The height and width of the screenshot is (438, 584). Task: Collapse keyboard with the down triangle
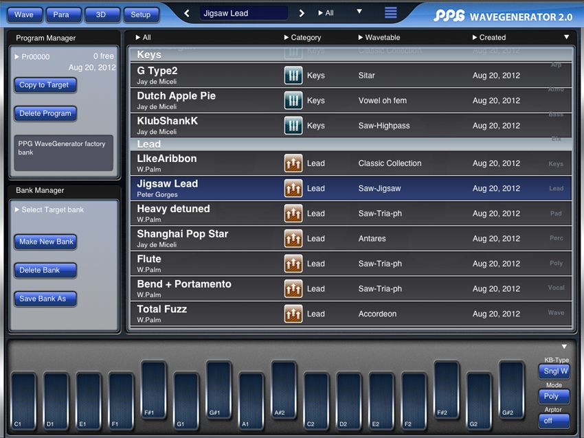click(x=564, y=347)
